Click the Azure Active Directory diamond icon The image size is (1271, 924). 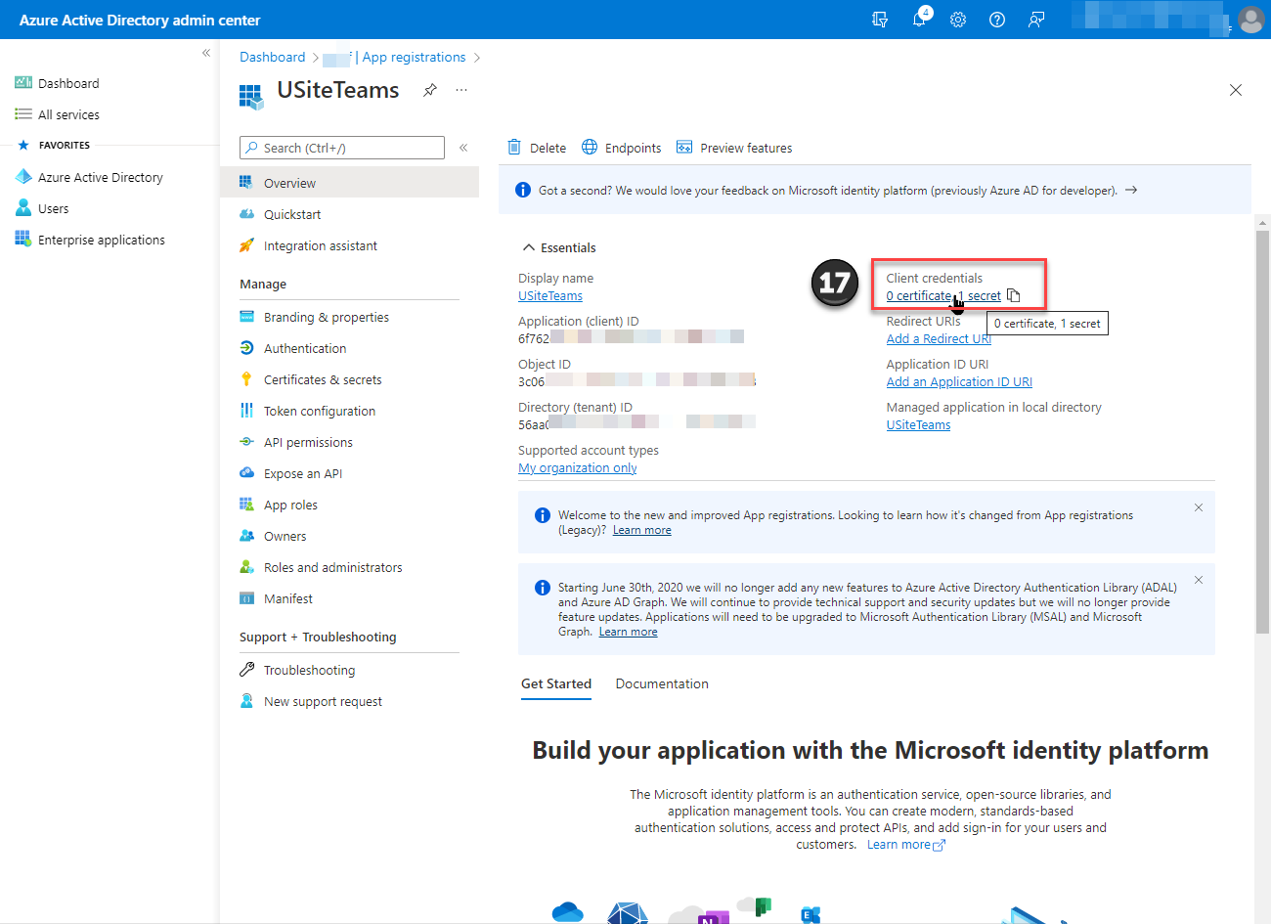pos(23,177)
